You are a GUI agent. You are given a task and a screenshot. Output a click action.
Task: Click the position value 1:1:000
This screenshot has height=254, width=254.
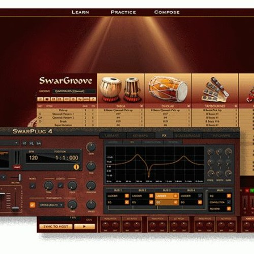(x=67, y=158)
